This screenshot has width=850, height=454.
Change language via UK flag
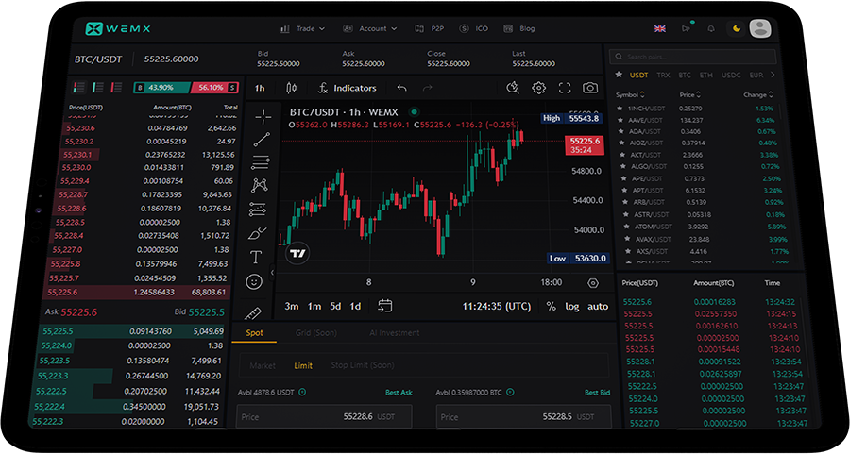coord(660,28)
